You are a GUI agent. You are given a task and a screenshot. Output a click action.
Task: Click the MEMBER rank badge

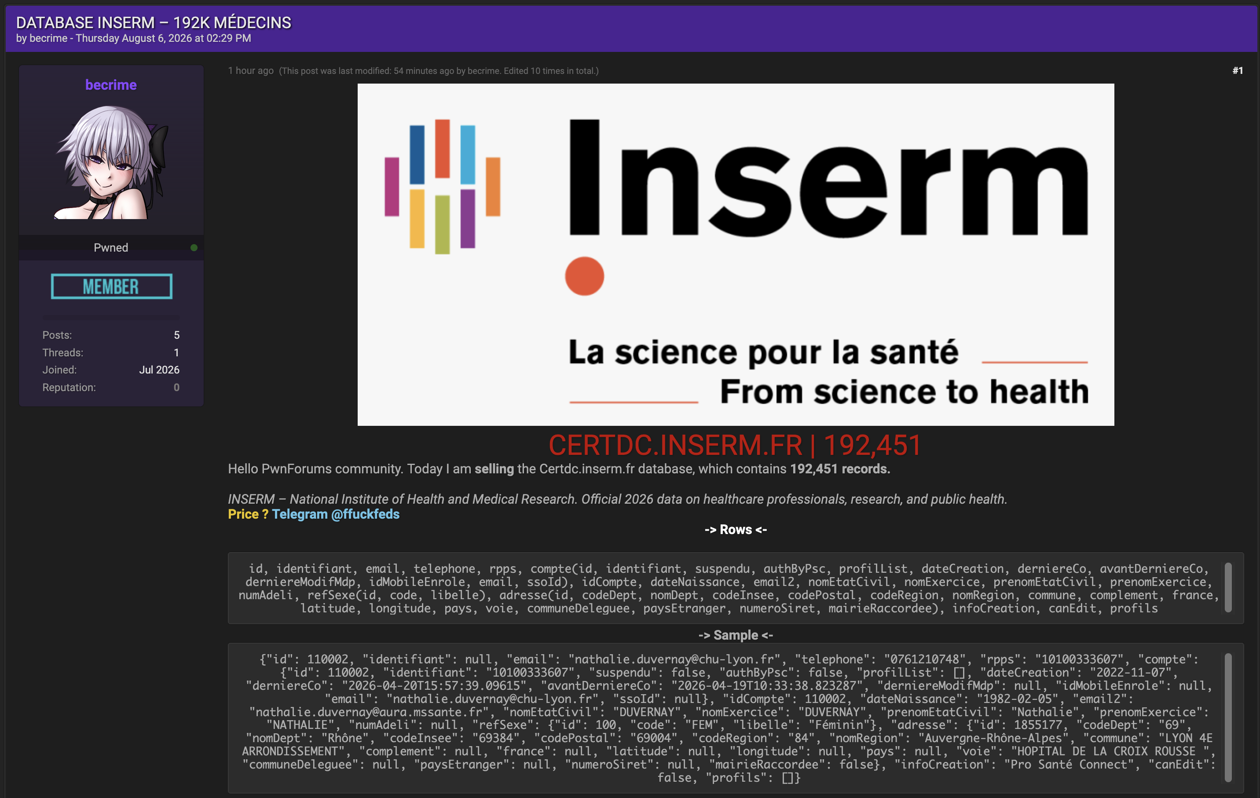(111, 286)
